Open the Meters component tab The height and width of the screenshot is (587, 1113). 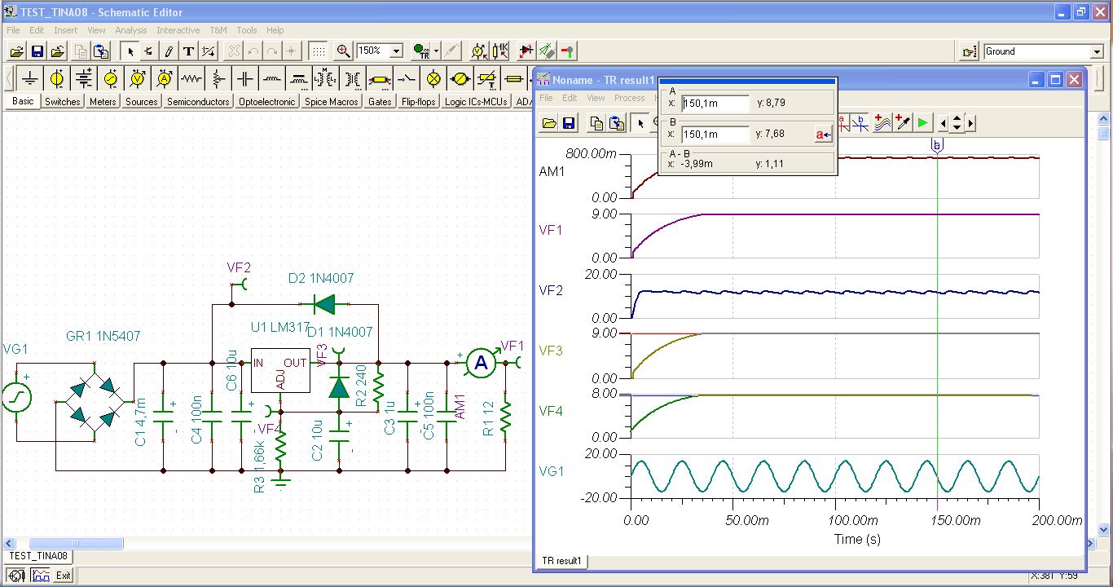tap(103, 102)
